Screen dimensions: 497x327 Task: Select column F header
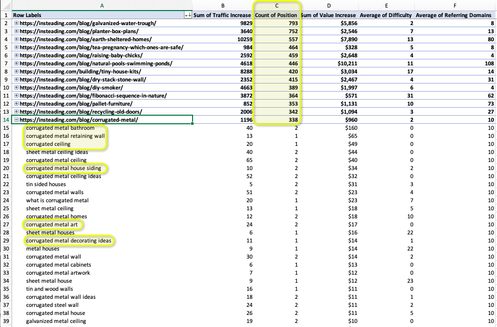click(x=455, y=6)
